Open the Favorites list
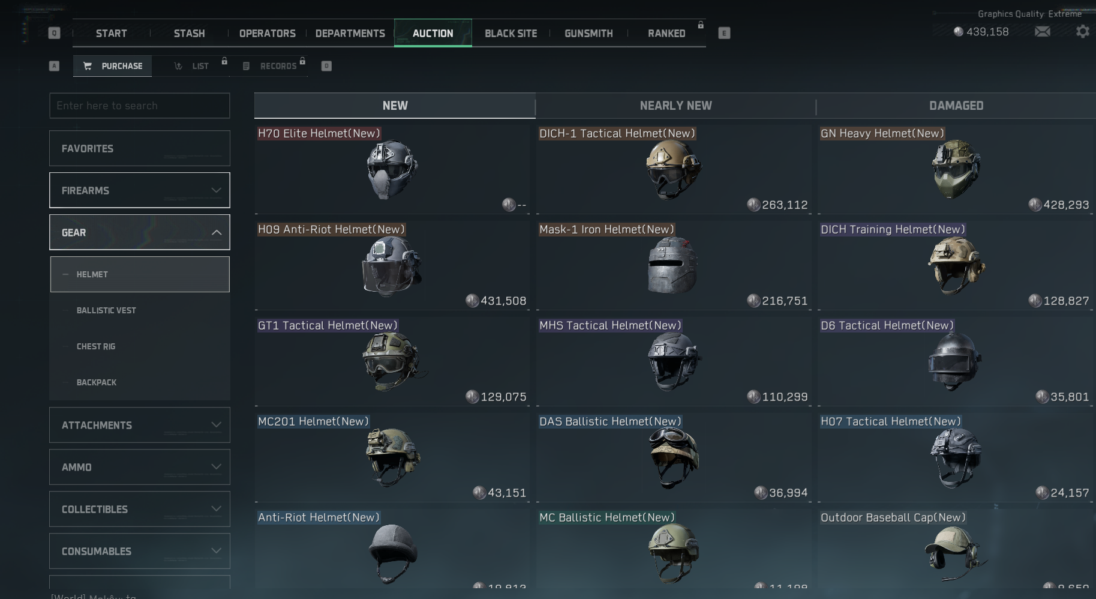 pos(139,148)
